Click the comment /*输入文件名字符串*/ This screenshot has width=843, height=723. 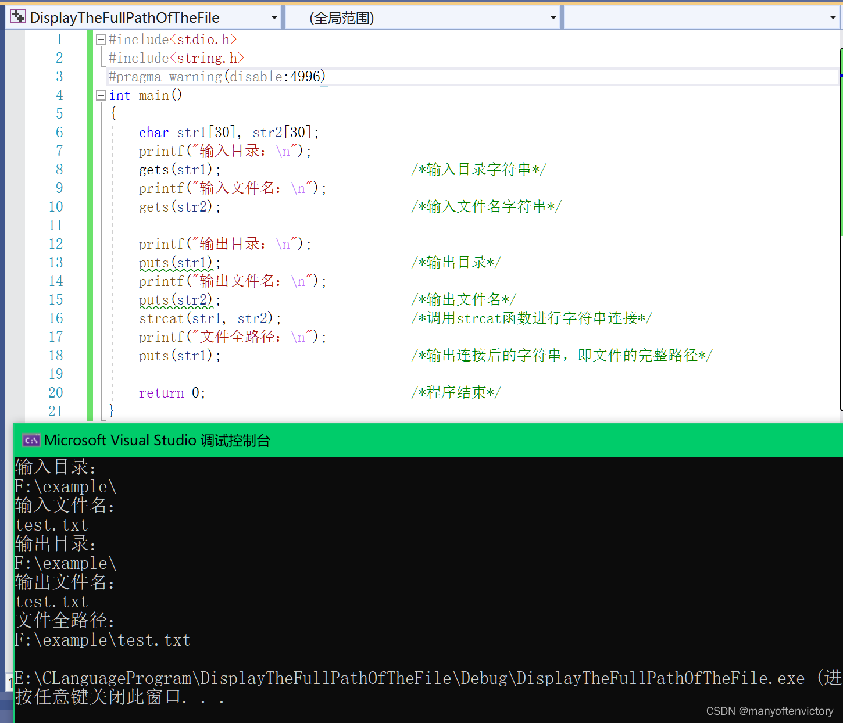pos(487,207)
